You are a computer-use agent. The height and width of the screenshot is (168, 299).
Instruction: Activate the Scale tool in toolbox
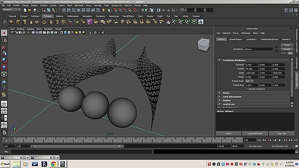[4, 67]
